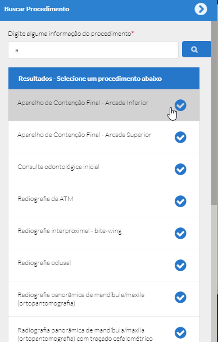
Task: Click the vertical scrollbar thumb
Action: [x=214, y=112]
